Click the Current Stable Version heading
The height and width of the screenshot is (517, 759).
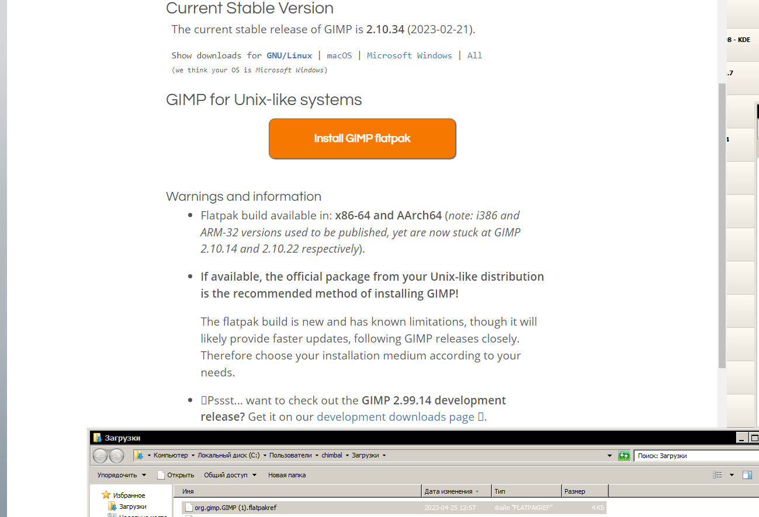250,8
